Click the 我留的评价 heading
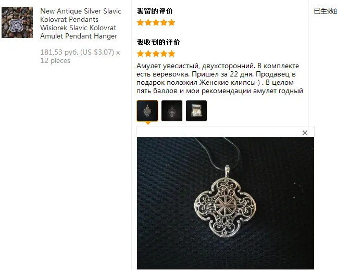 click(155, 11)
